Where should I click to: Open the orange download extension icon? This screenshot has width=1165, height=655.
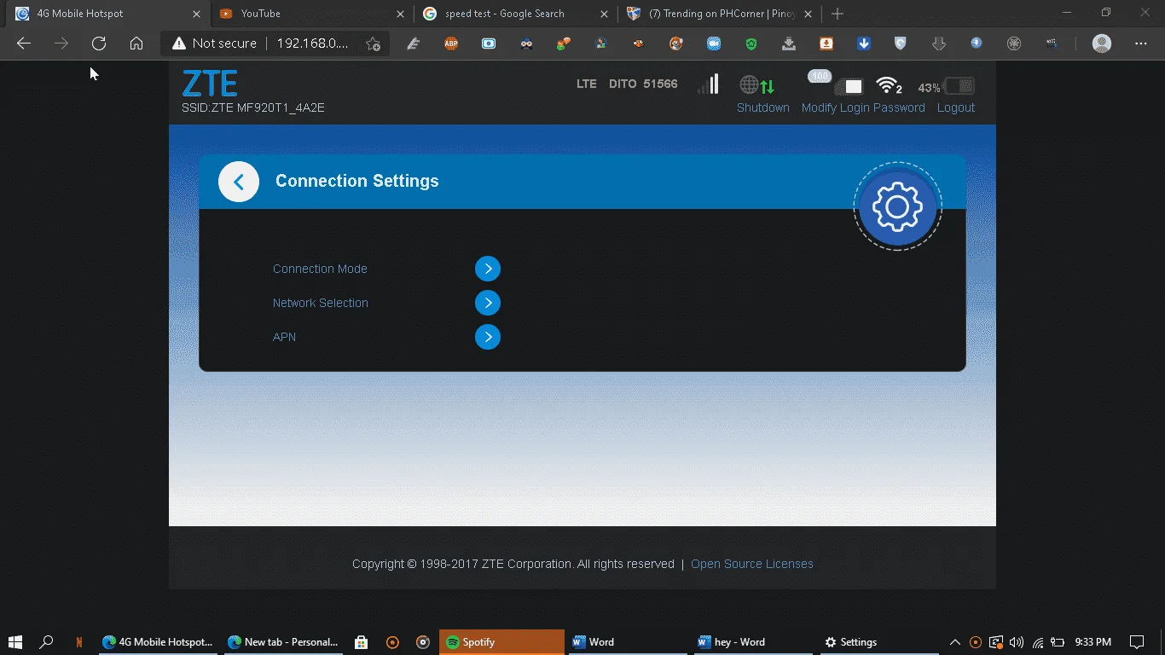[x=826, y=43]
